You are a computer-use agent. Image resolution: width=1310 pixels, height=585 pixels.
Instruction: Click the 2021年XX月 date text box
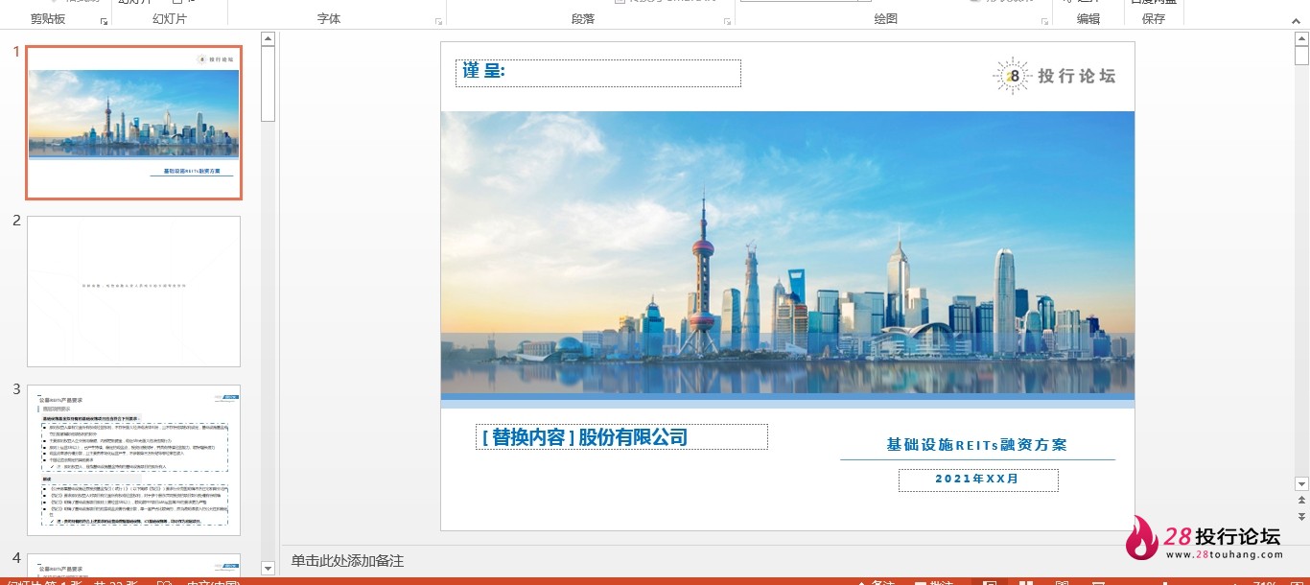[978, 480]
